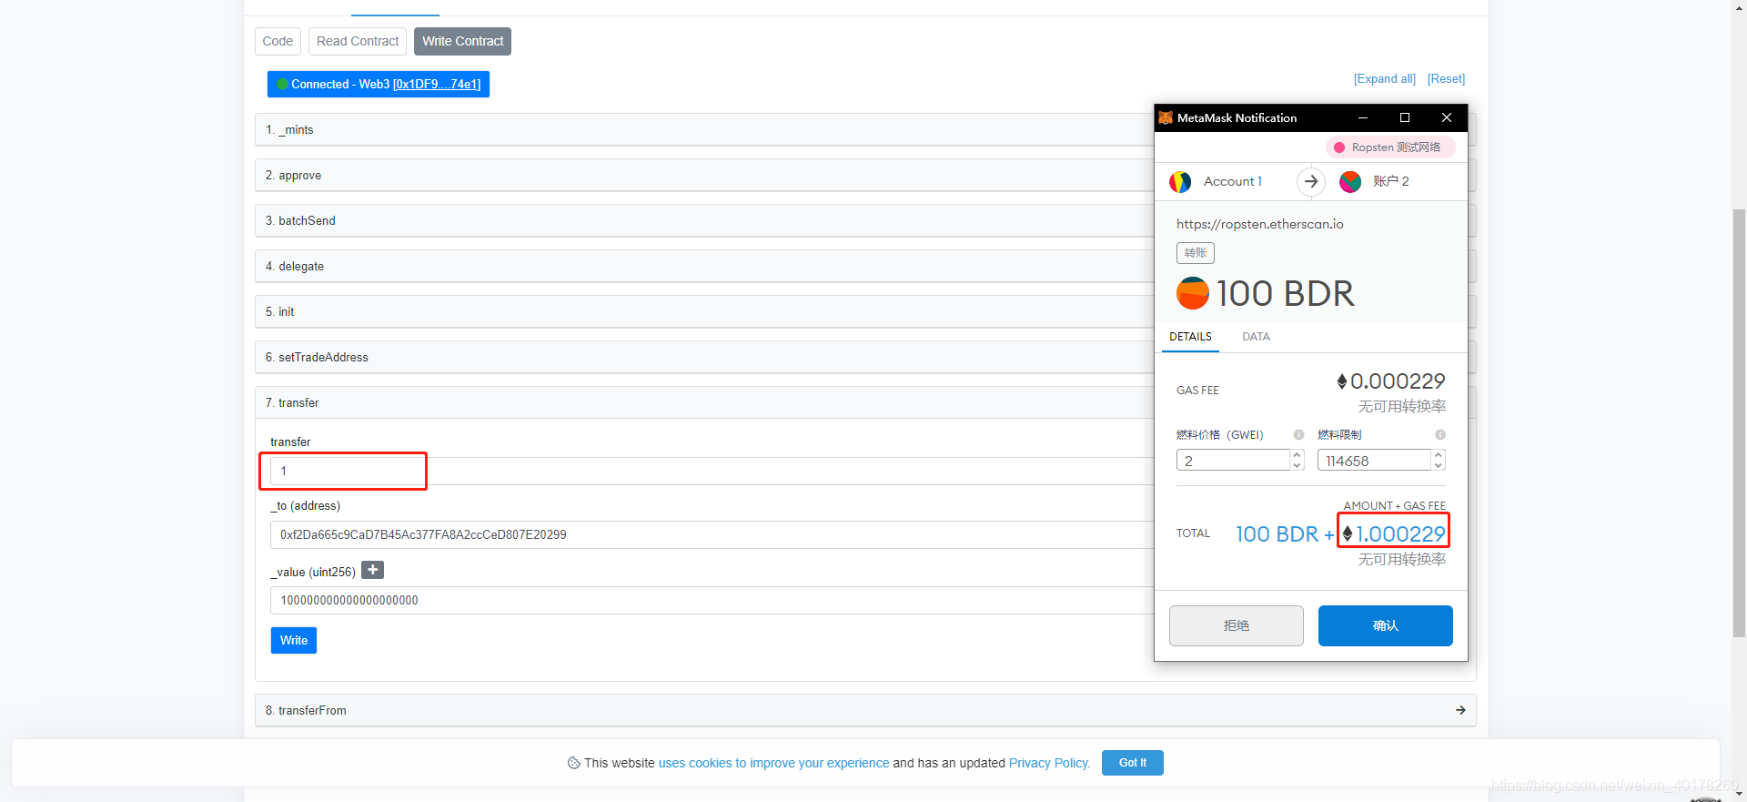Viewport: 1747px width, 802px height.
Task: Increase gas price with stepper up arrow
Action: coord(1297,455)
